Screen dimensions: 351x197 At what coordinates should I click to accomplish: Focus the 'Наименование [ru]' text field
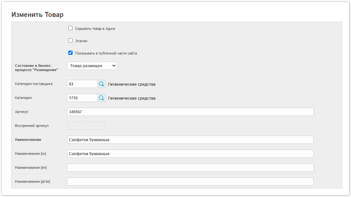(x=190, y=154)
